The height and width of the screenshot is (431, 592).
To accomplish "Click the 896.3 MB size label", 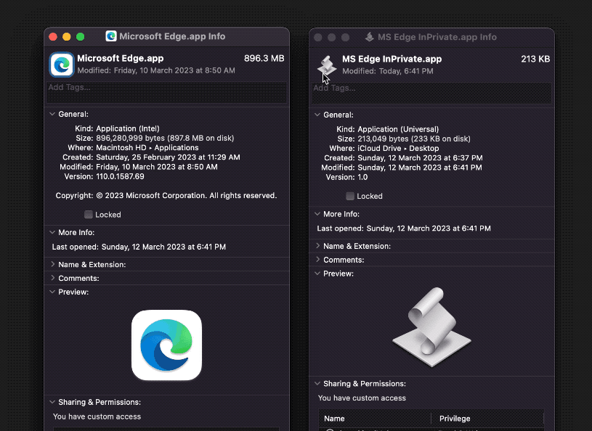I will [264, 58].
